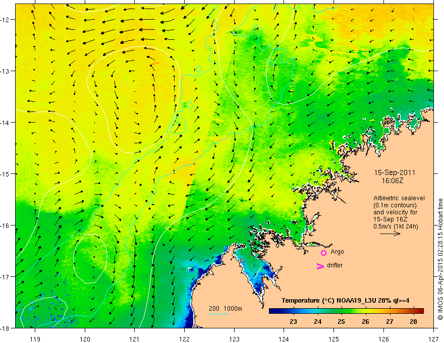Click the latitude axis label '-13'
This screenshot has height=343, width=444.
pos(6,71)
